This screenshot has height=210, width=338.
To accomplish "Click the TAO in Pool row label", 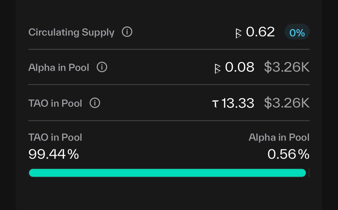I will click(55, 103).
